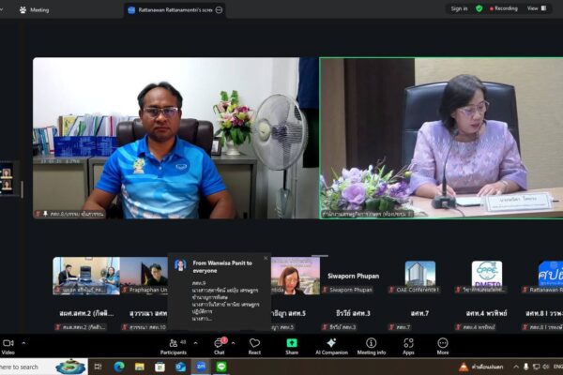The height and width of the screenshot is (375, 563).
Task: Select the OAE Conference participant thumbnail
Action: (x=419, y=274)
